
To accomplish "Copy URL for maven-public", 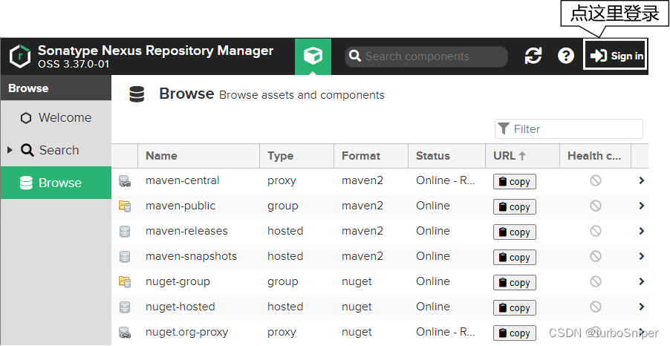I will click(515, 206).
